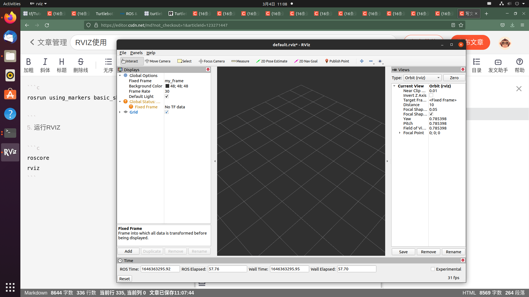Click the Add button in Displays panel
This screenshot has height=297, width=529.
[128, 251]
